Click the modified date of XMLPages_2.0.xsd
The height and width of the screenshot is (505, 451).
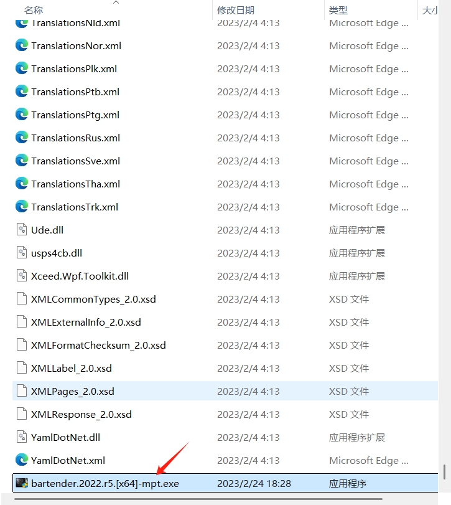click(x=248, y=391)
